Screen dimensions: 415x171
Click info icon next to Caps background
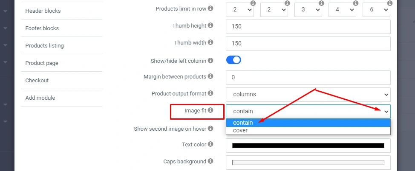click(x=210, y=161)
